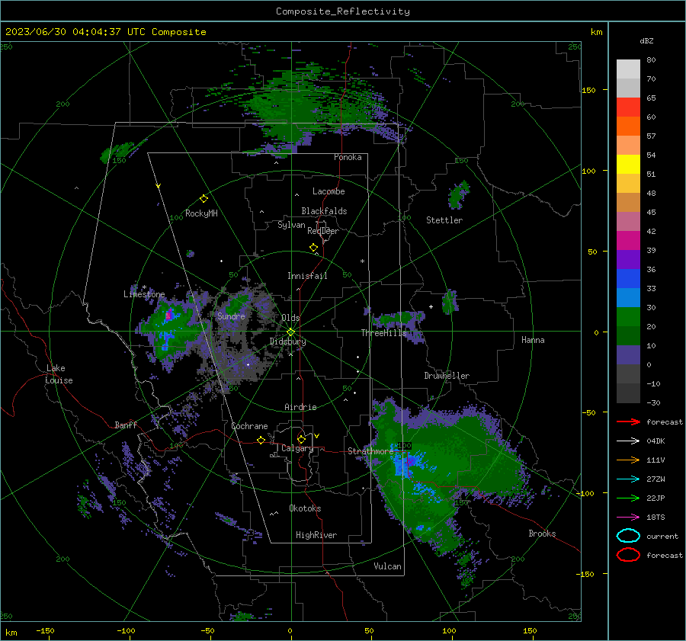The width and height of the screenshot is (686, 641).
Task: Click the cyan current ellipse icon
Action: [x=628, y=536]
